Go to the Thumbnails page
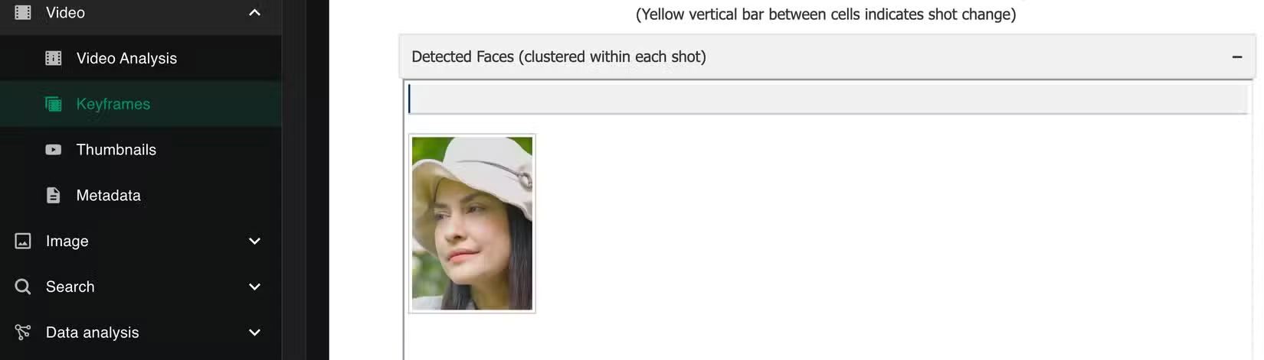Image resolution: width=1264 pixels, height=360 pixels. coord(116,150)
